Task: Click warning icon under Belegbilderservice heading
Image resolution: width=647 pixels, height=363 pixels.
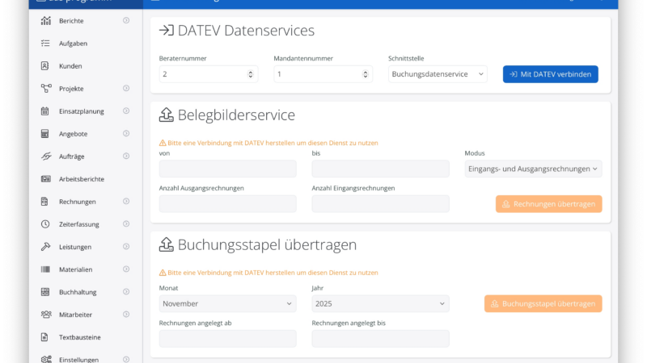Action: coord(163,143)
